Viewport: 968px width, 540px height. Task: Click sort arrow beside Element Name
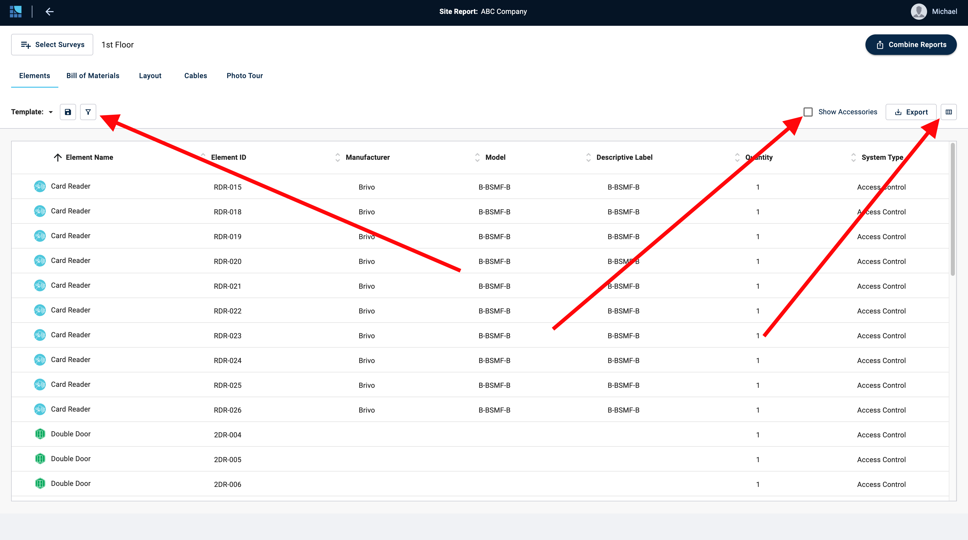point(58,157)
